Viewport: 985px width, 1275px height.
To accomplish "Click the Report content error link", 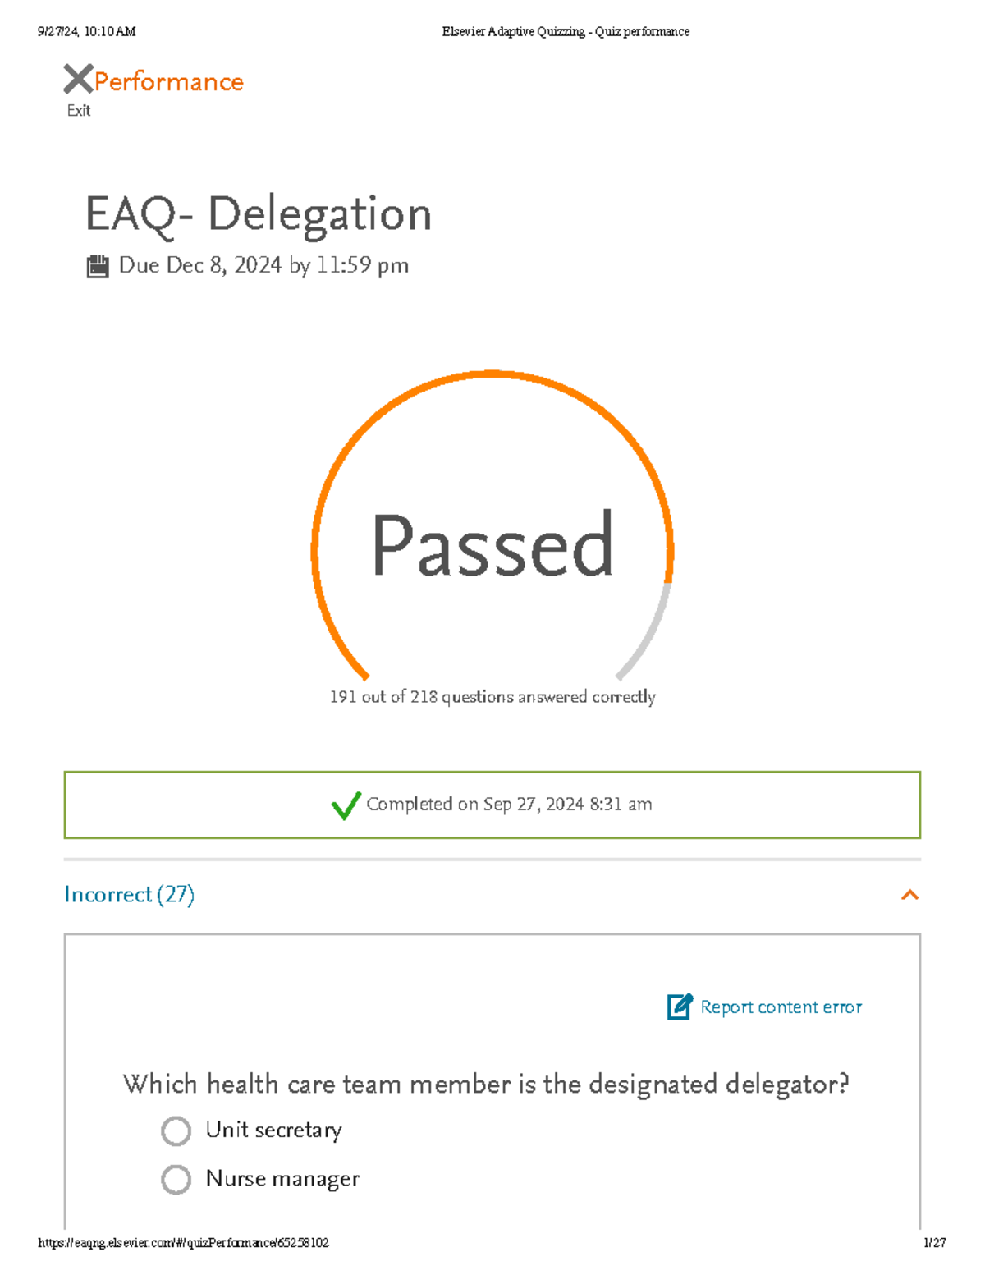I will [x=780, y=1007].
